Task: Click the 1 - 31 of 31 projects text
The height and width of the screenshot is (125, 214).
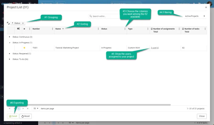Action: pyautogui.click(x=195, y=109)
